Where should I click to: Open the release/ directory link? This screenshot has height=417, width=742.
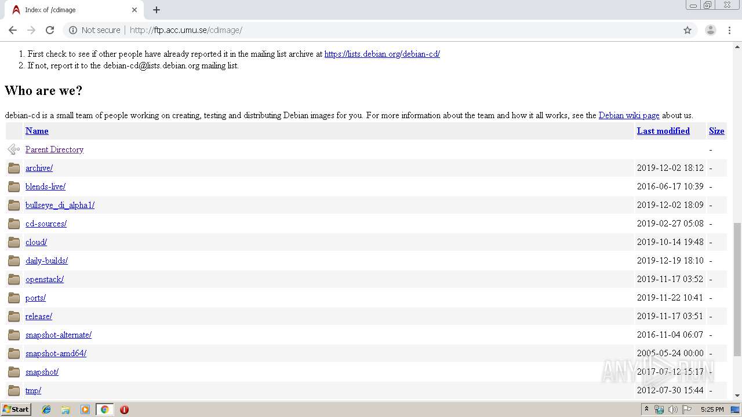tap(39, 316)
